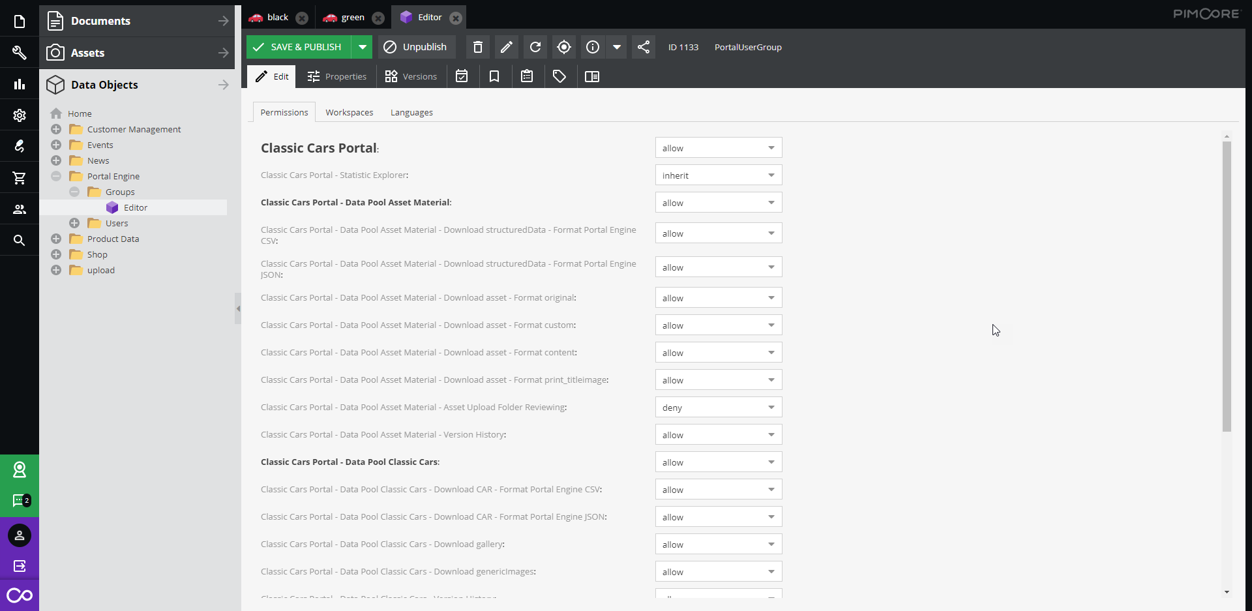Switch to the Workspaces tab
This screenshot has width=1252, height=611.
(x=350, y=112)
